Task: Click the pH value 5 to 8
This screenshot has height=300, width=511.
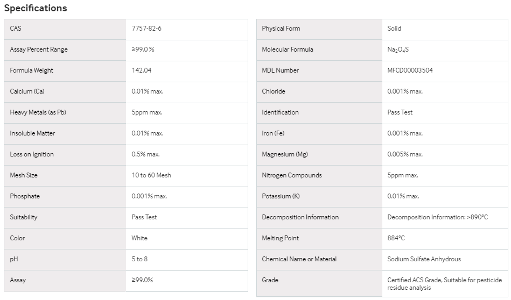Action: pyautogui.click(x=139, y=259)
